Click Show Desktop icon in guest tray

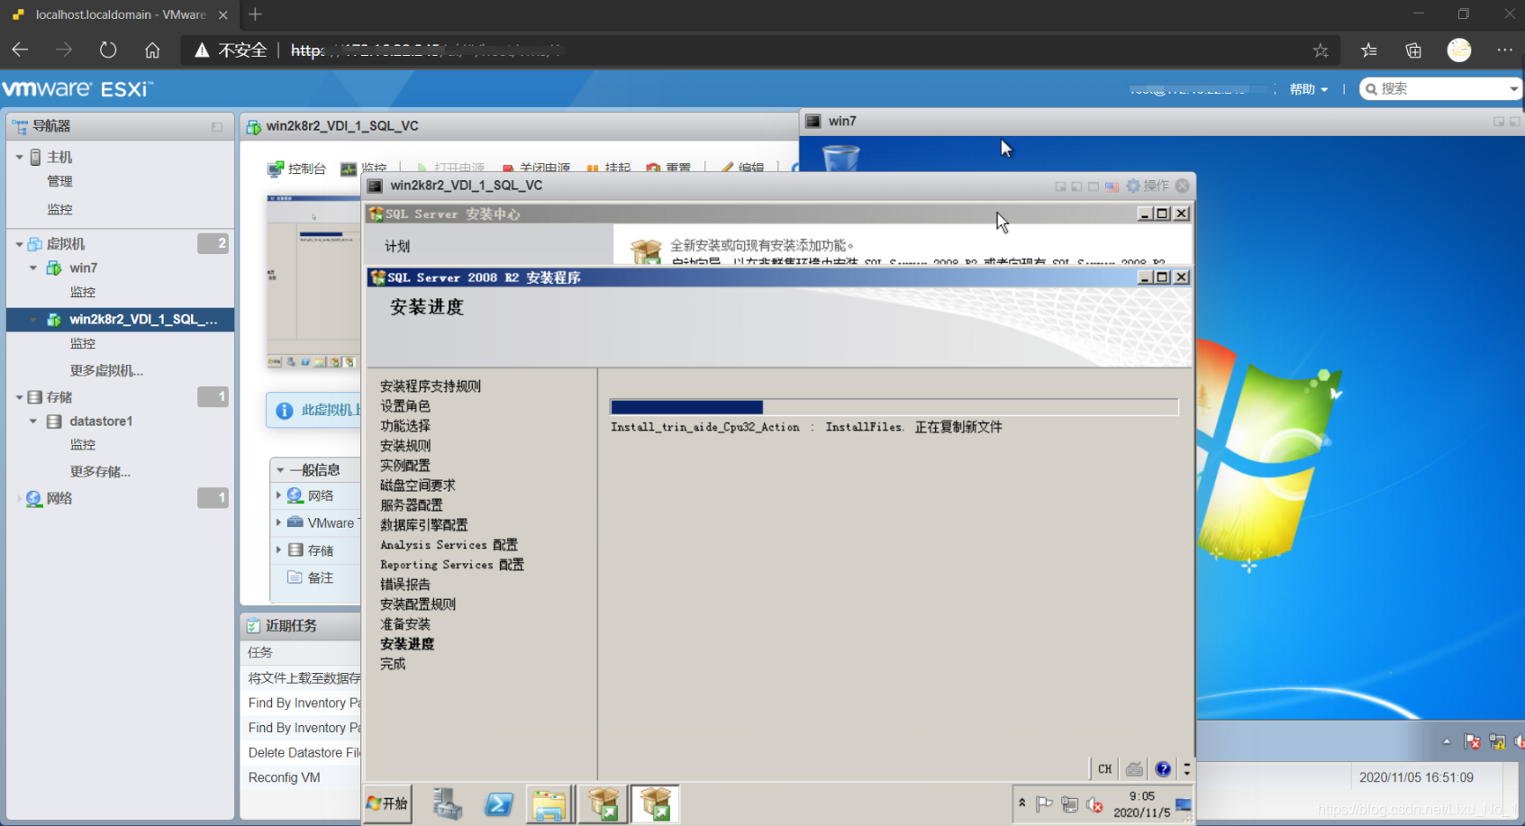pos(1184,804)
